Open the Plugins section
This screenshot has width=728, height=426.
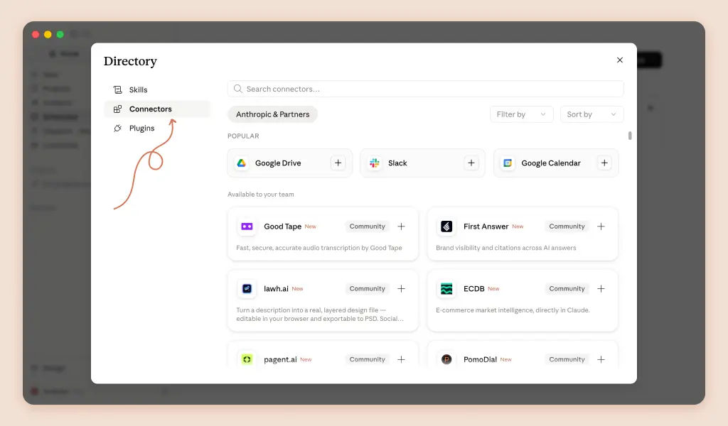tap(157, 128)
